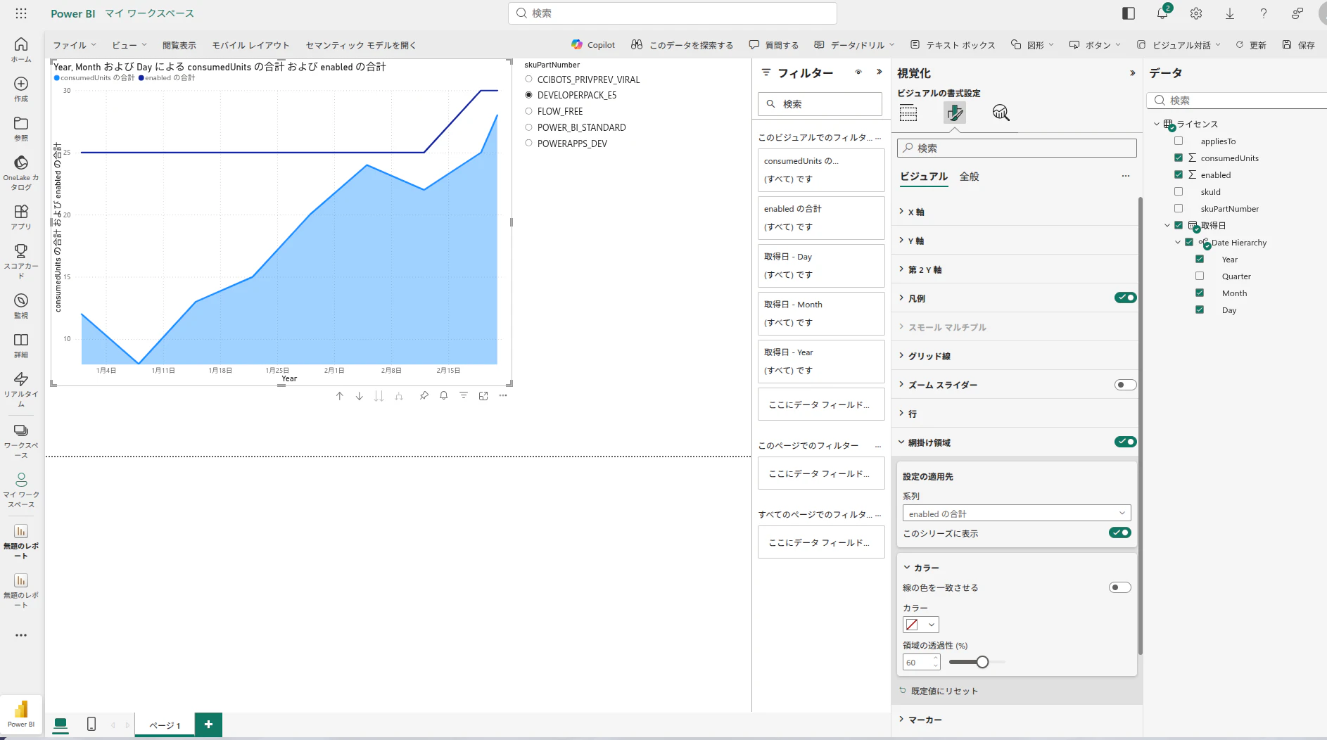This screenshot has width=1327, height=740.
Task: Open スコアカード in the left sidebar
Action: pyautogui.click(x=21, y=261)
